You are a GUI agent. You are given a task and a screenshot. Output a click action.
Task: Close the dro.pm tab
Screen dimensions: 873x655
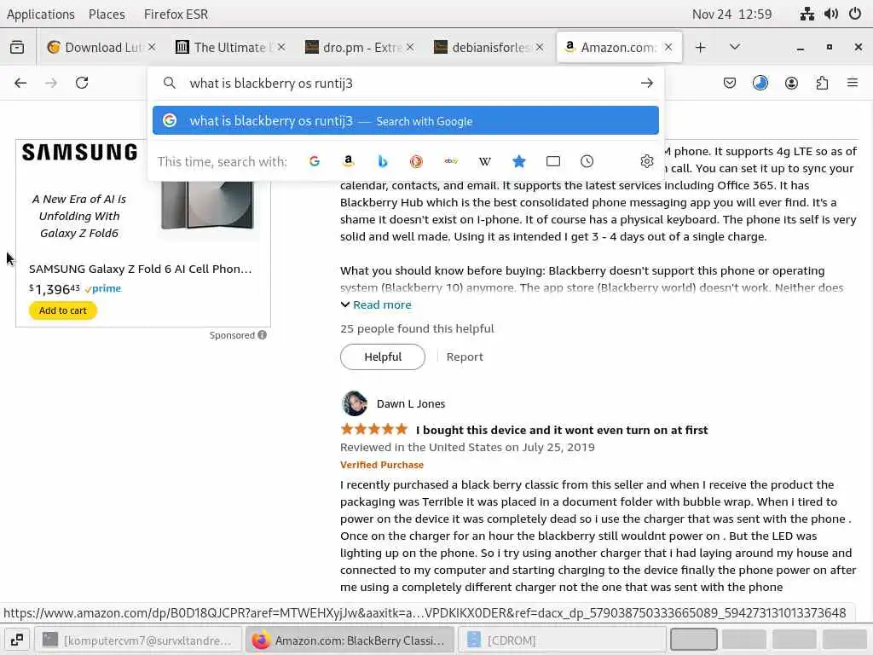410,48
